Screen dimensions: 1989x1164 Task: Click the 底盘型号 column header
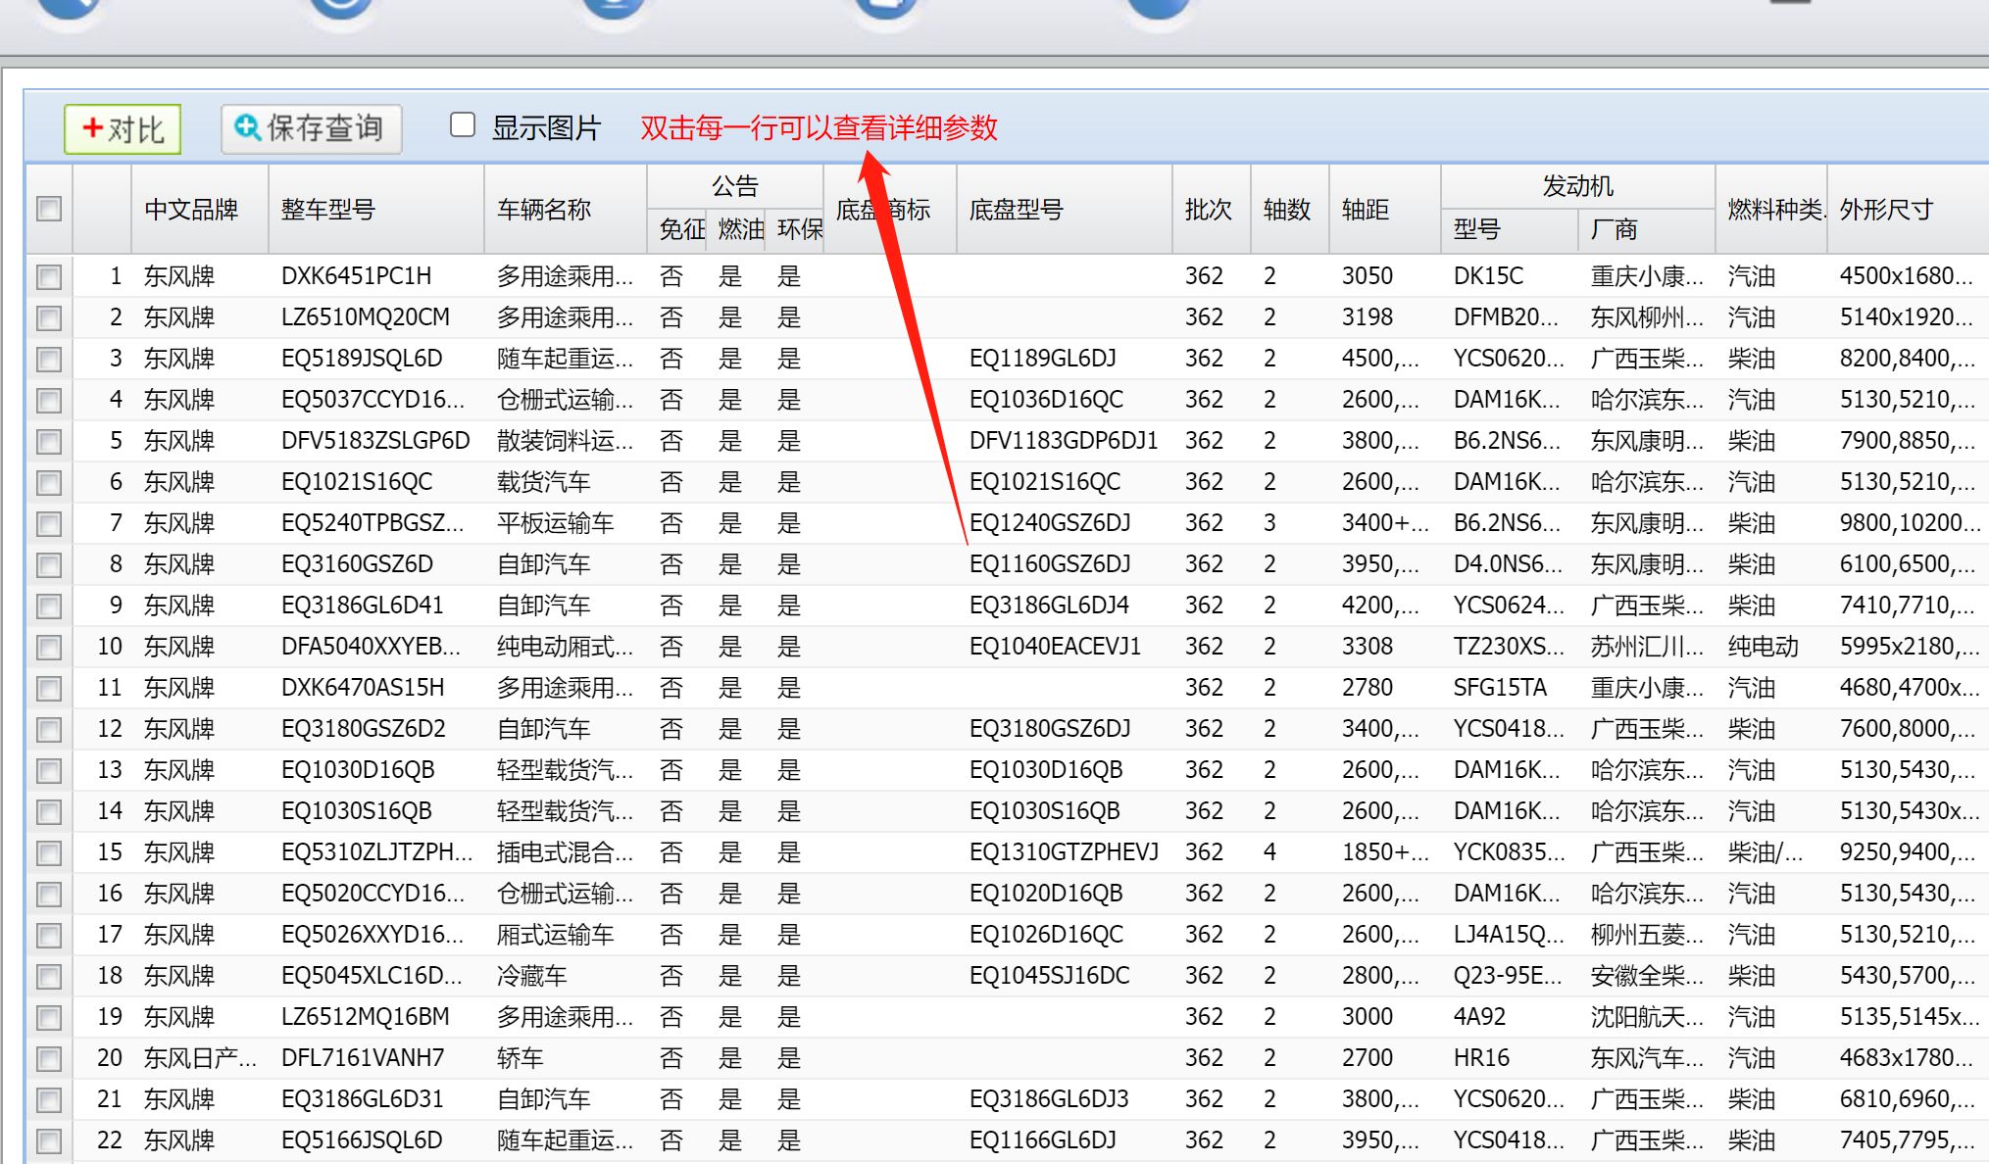coord(1065,209)
